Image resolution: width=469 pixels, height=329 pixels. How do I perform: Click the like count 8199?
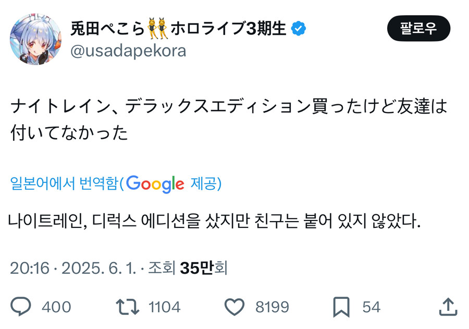tap(273, 308)
